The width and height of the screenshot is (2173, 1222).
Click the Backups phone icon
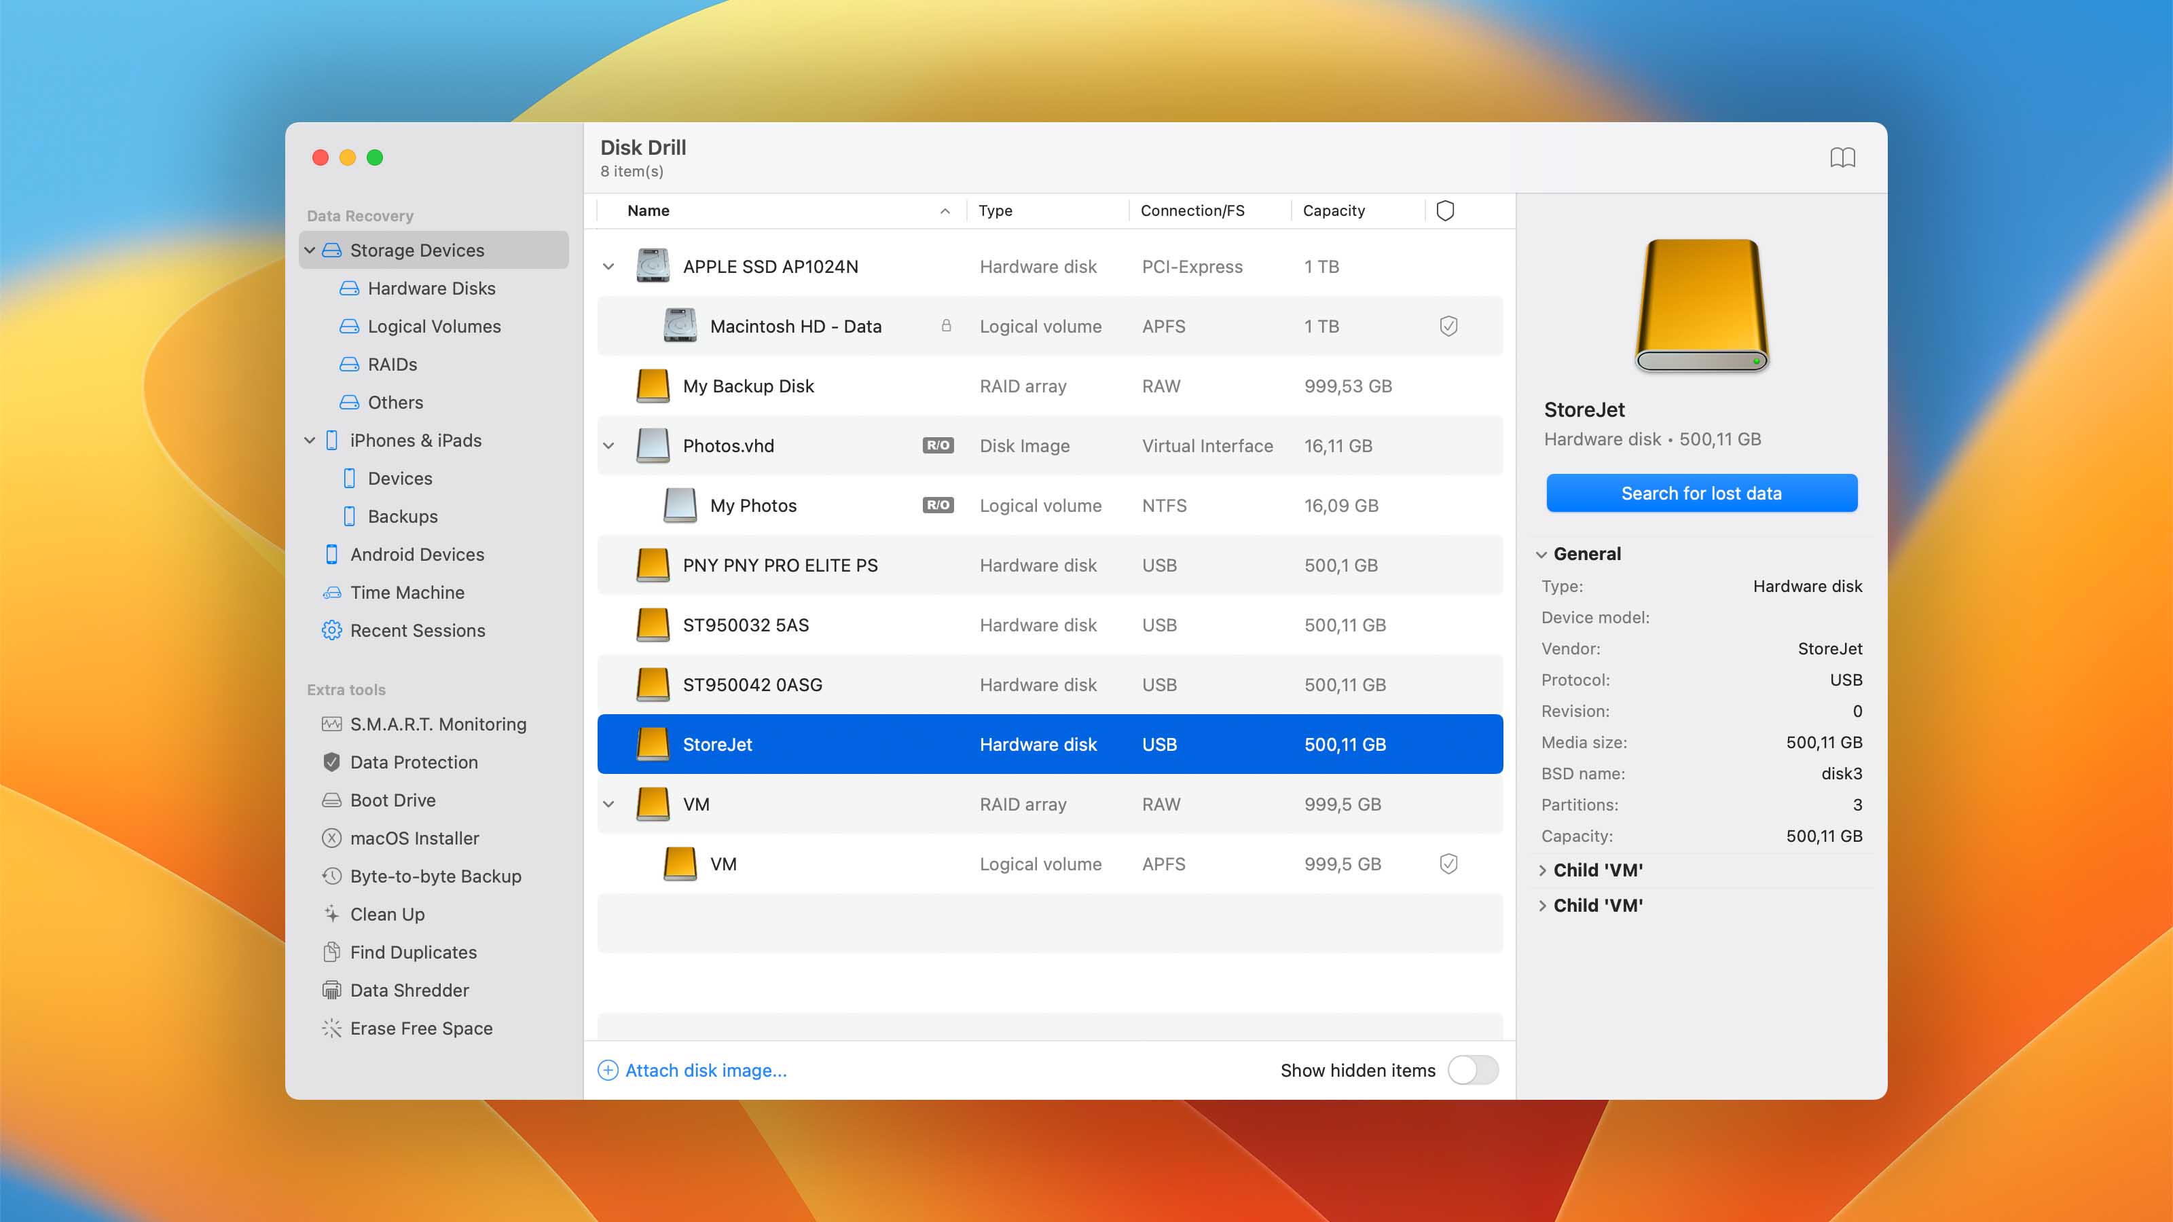tap(349, 516)
